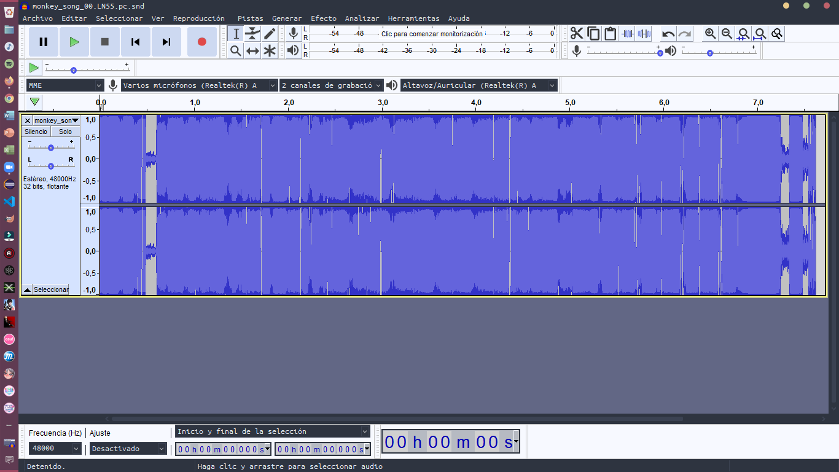Select the Envelope tool

pyautogui.click(x=252, y=34)
